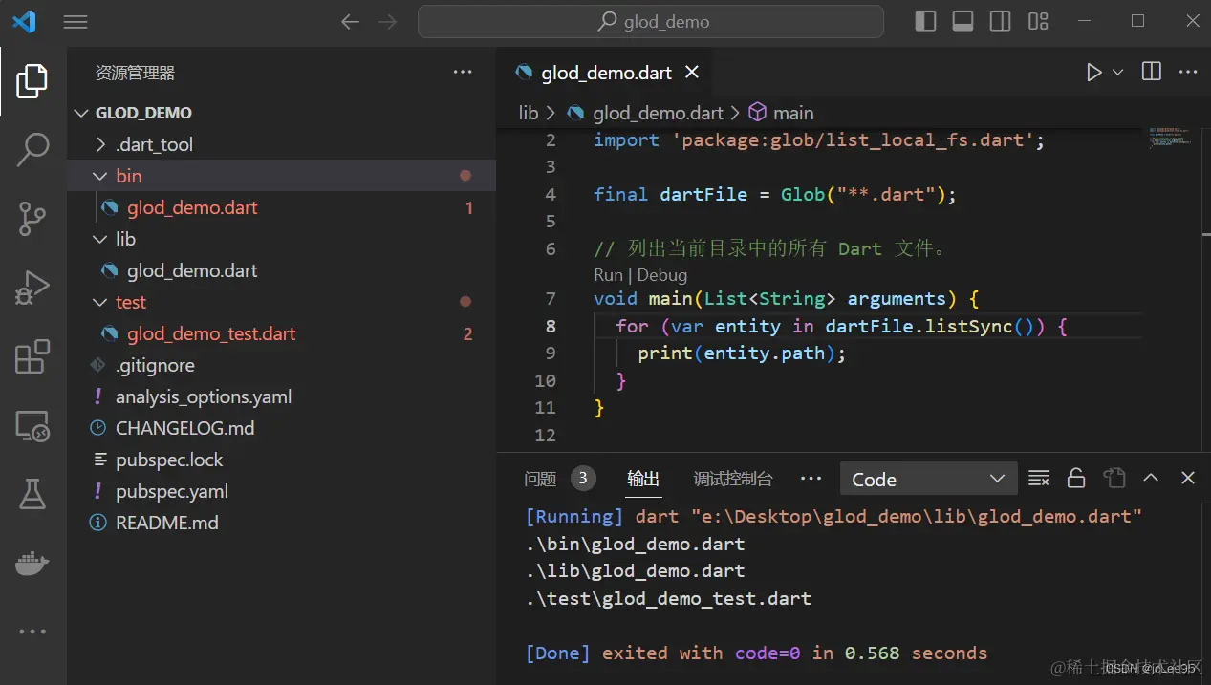Open the customize layout menu
The height and width of the screenshot is (685, 1211).
tap(1038, 21)
